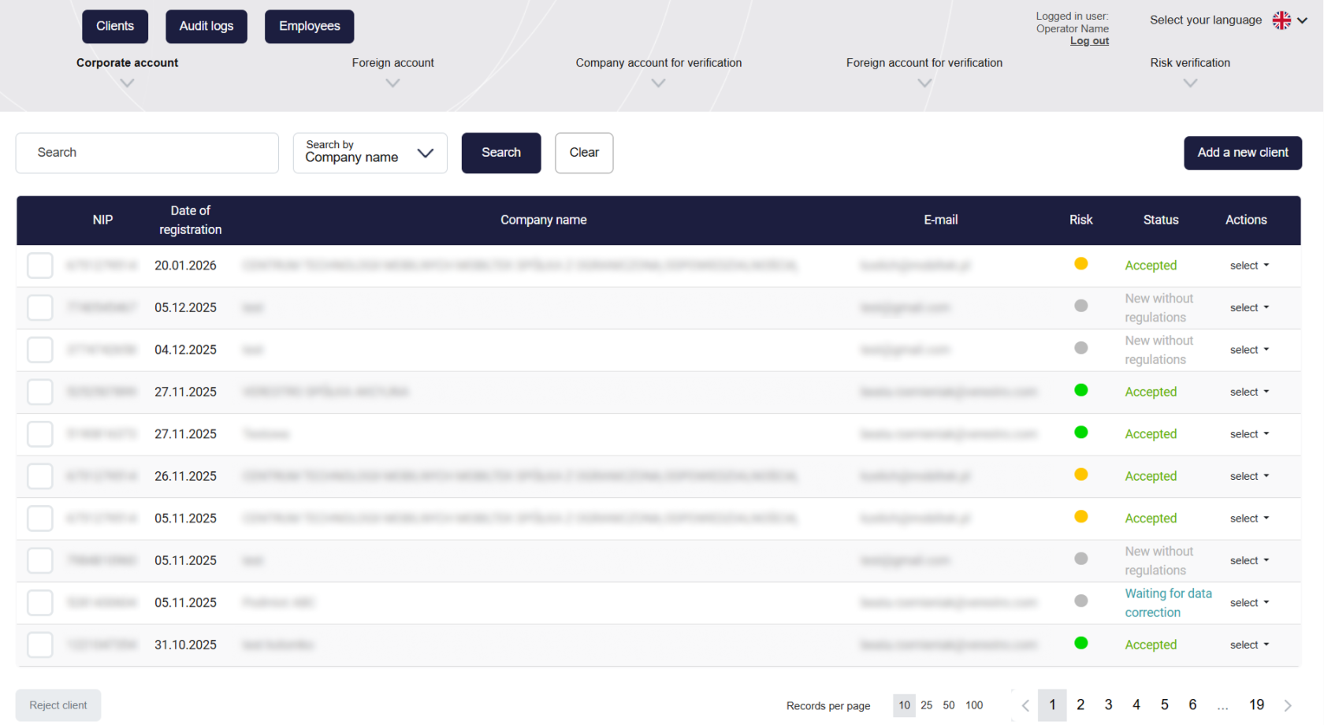Expand chevron under Risk verification
This screenshot has width=1324, height=725.
click(1190, 83)
